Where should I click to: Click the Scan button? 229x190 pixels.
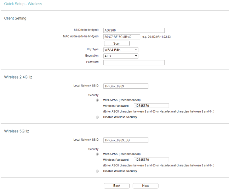(x=117, y=43)
